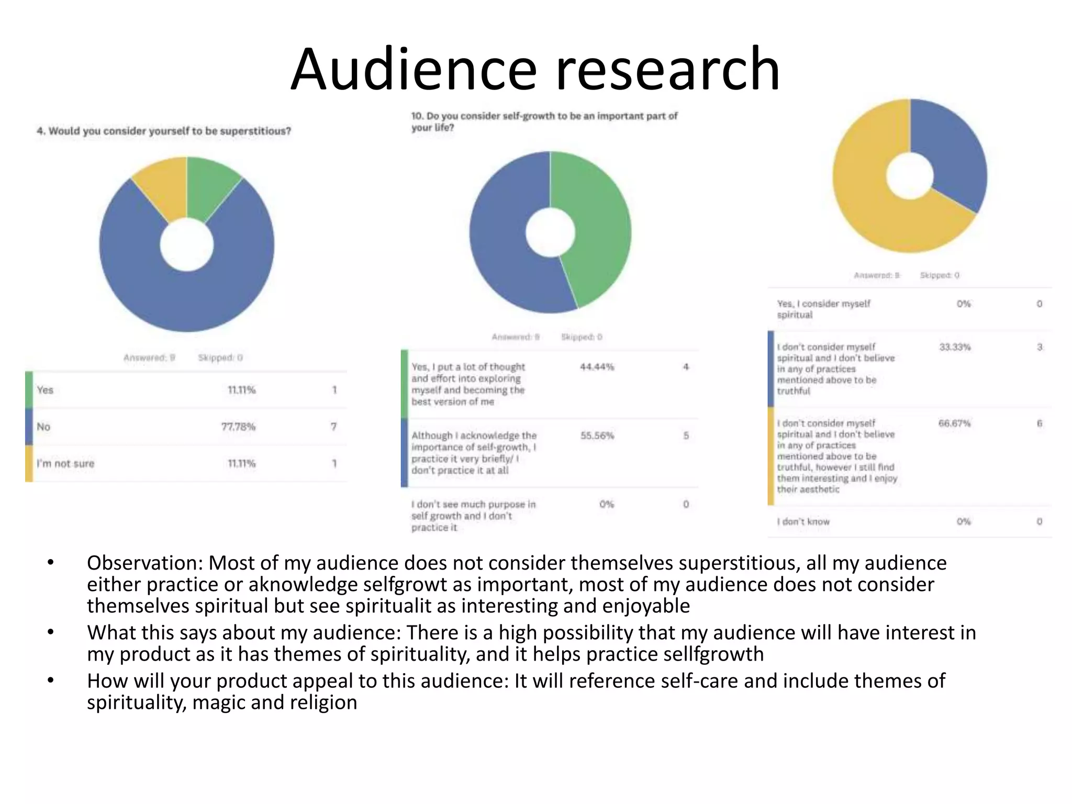The height and width of the screenshot is (804, 1072).
Task: Click 'Yes, I consider myself spiritual' row
Action: [x=910, y=309]
